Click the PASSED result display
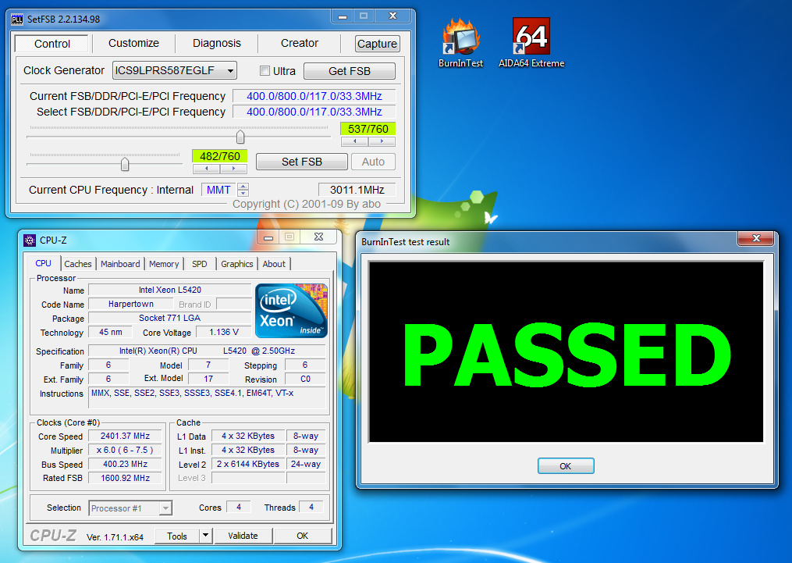Image resolution: width=792 pixels, height=563 pixels. (x=566, y=351)
